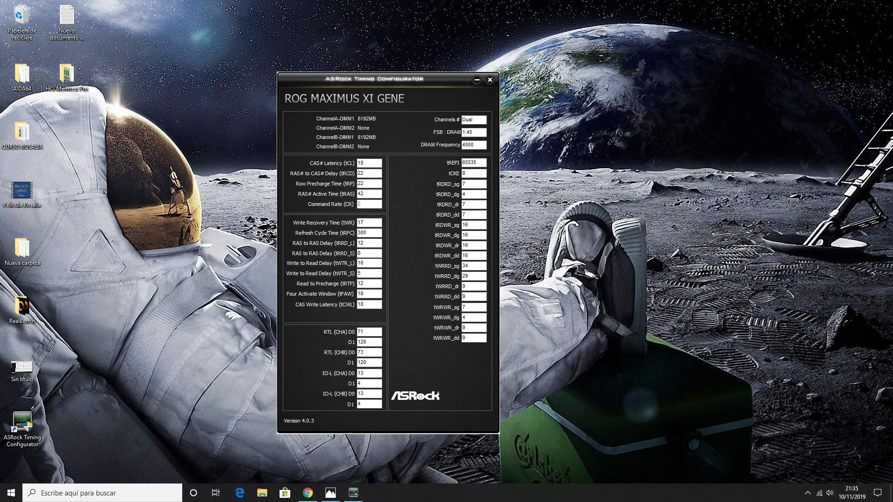Open the CURSO ROSALIA folder
Screen dimensions: 893x502
(22, 132)
